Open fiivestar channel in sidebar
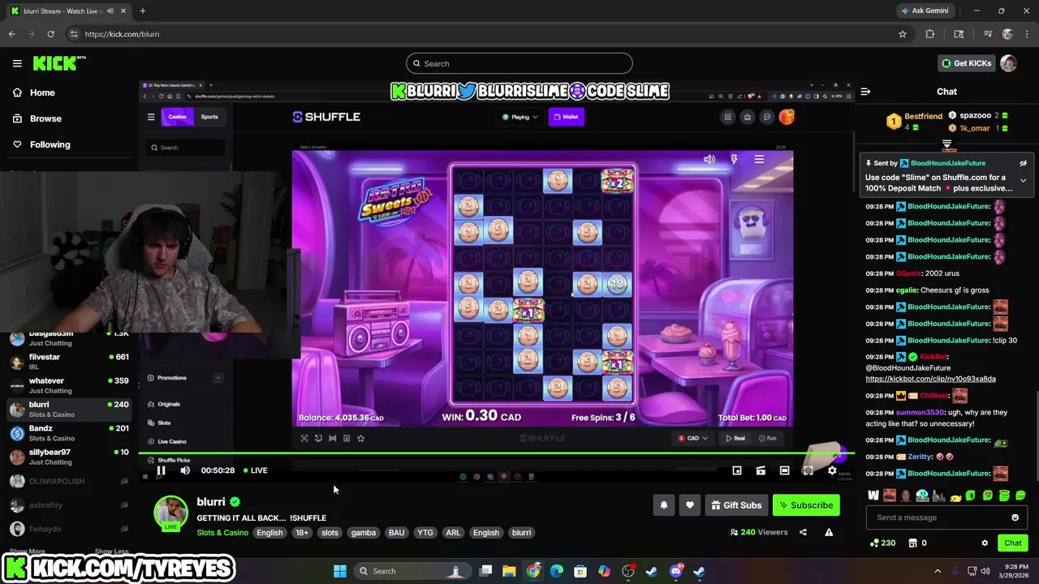 pos(69,361)
